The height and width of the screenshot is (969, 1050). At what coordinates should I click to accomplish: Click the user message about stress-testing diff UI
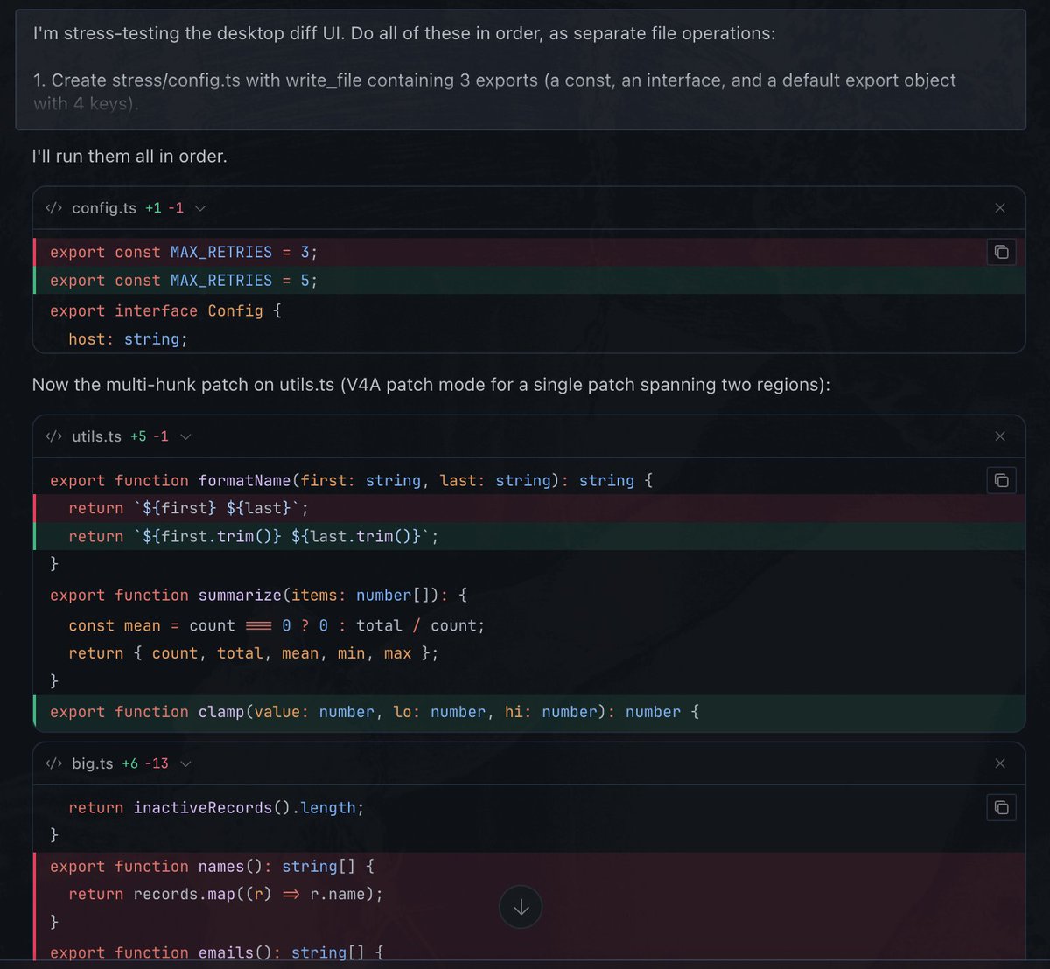click(521, 70)
